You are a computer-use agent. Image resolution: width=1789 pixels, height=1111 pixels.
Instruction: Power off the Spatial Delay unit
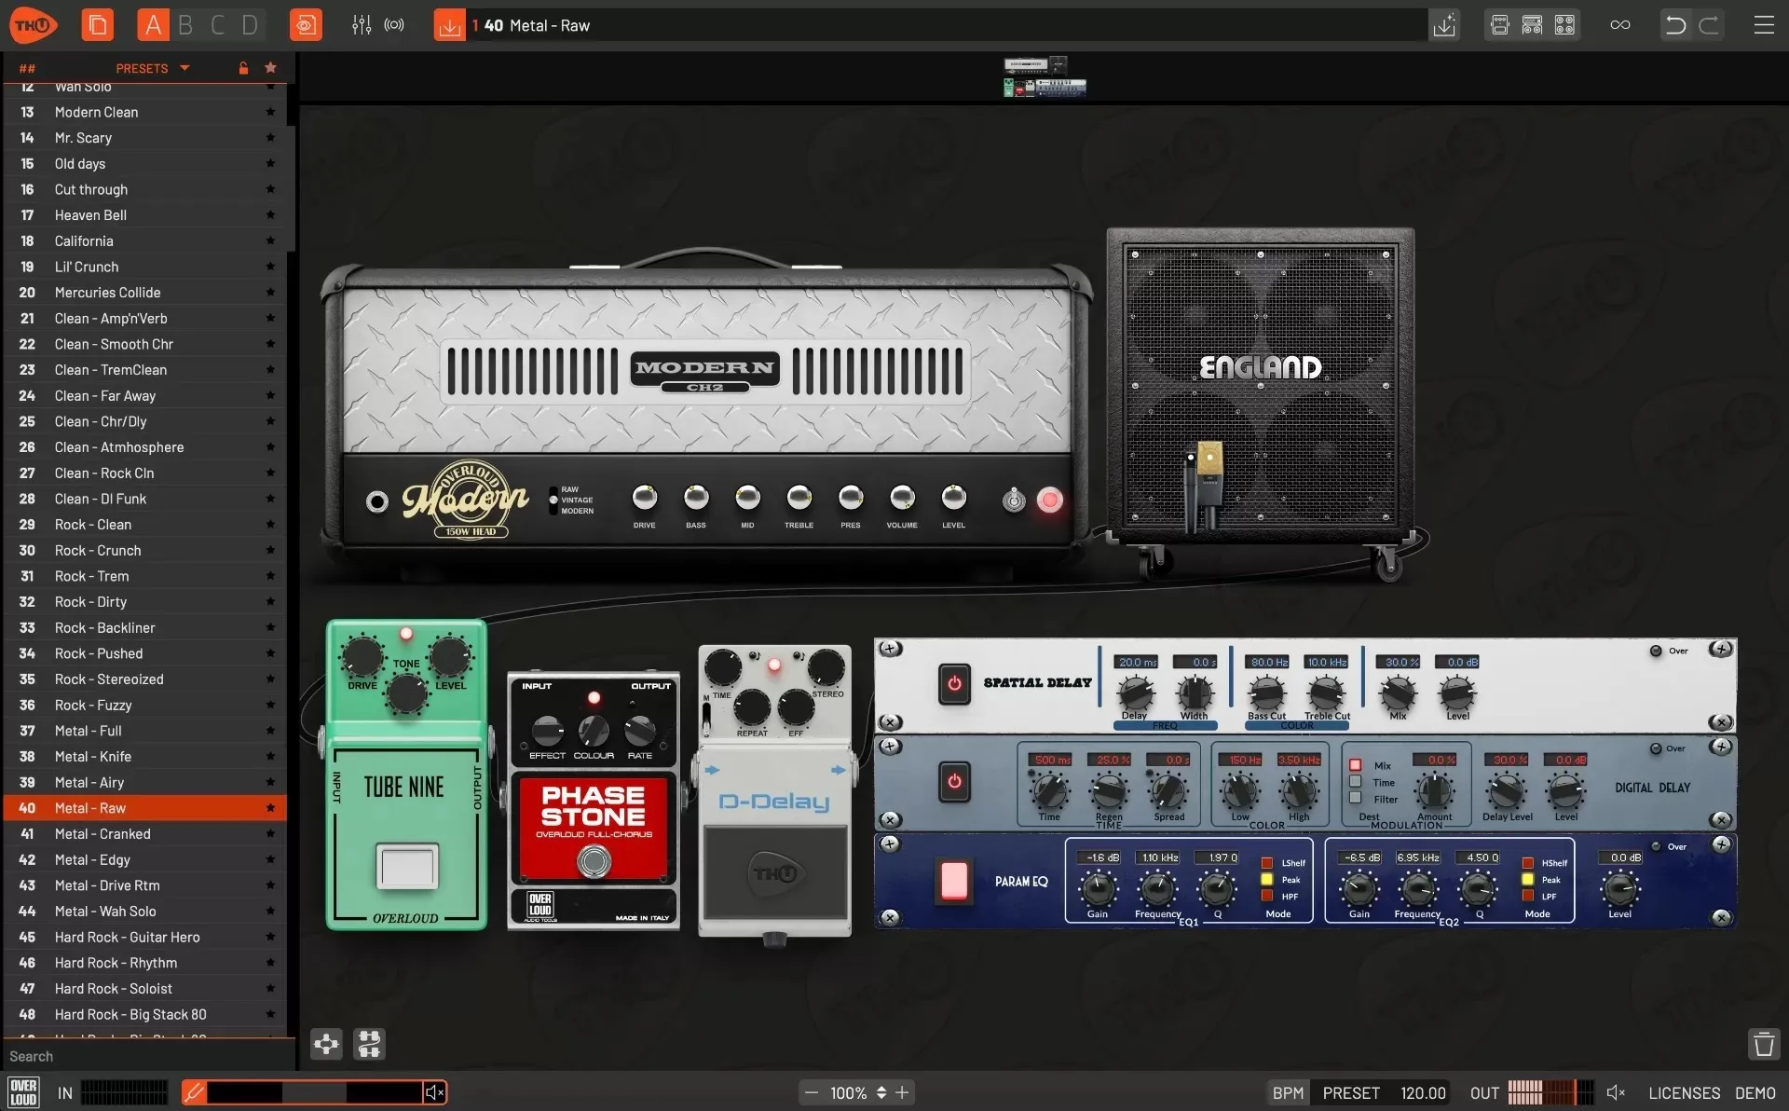[x=953, y=682]
